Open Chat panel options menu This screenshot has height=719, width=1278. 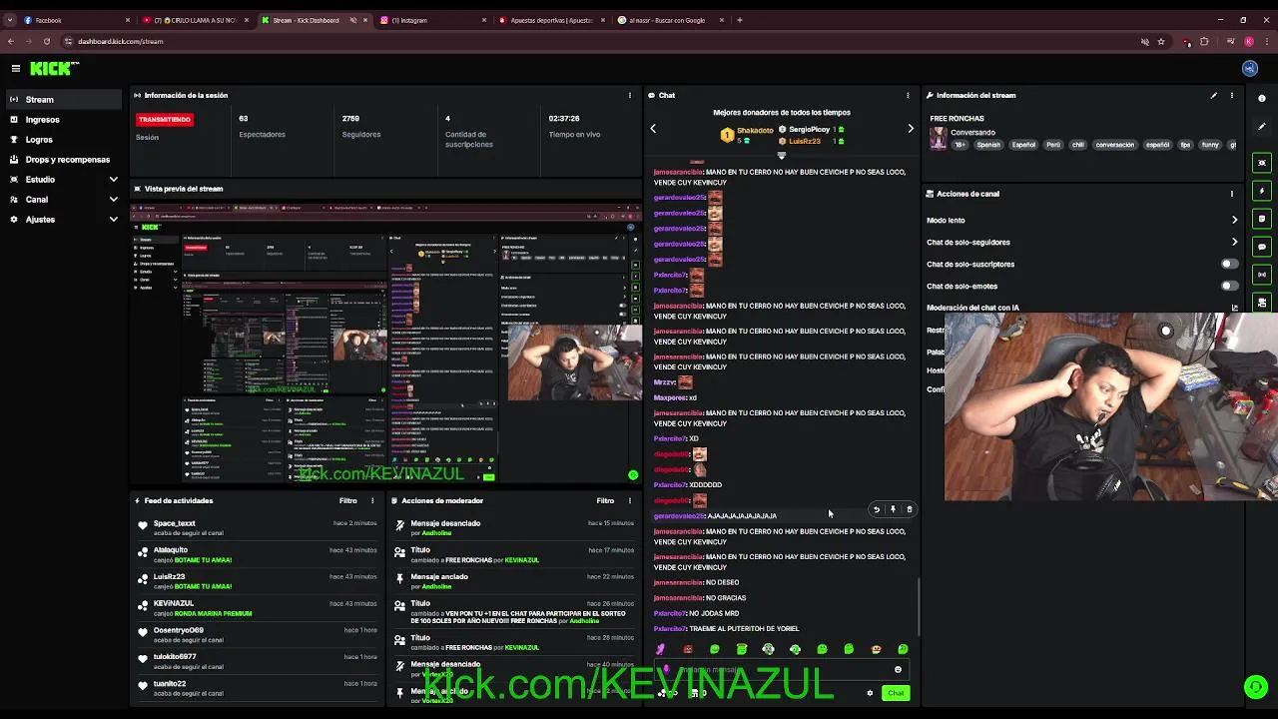(908, 95)
